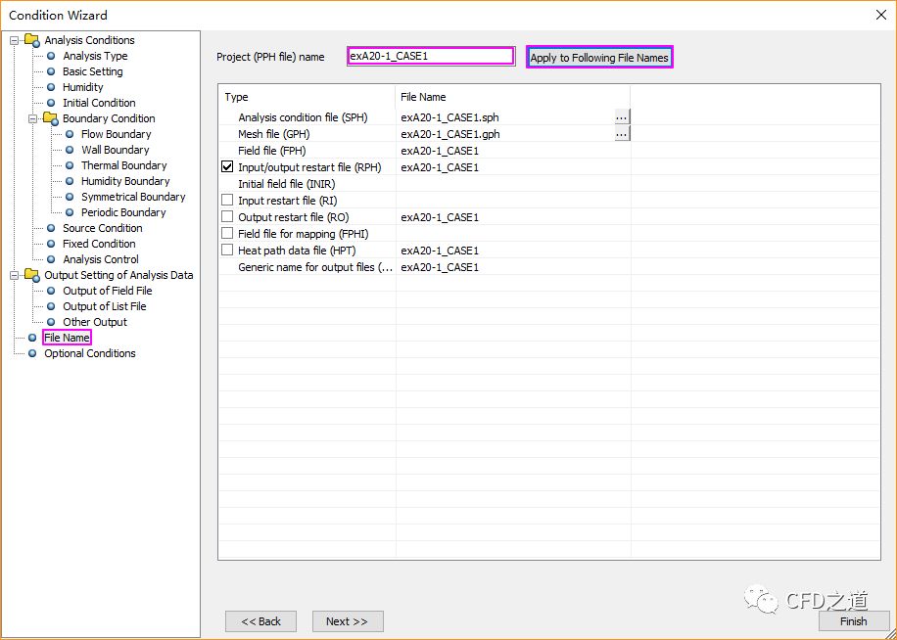
Task: Click the bullet icon beside Optional Conditions
Action: [32, 353]
